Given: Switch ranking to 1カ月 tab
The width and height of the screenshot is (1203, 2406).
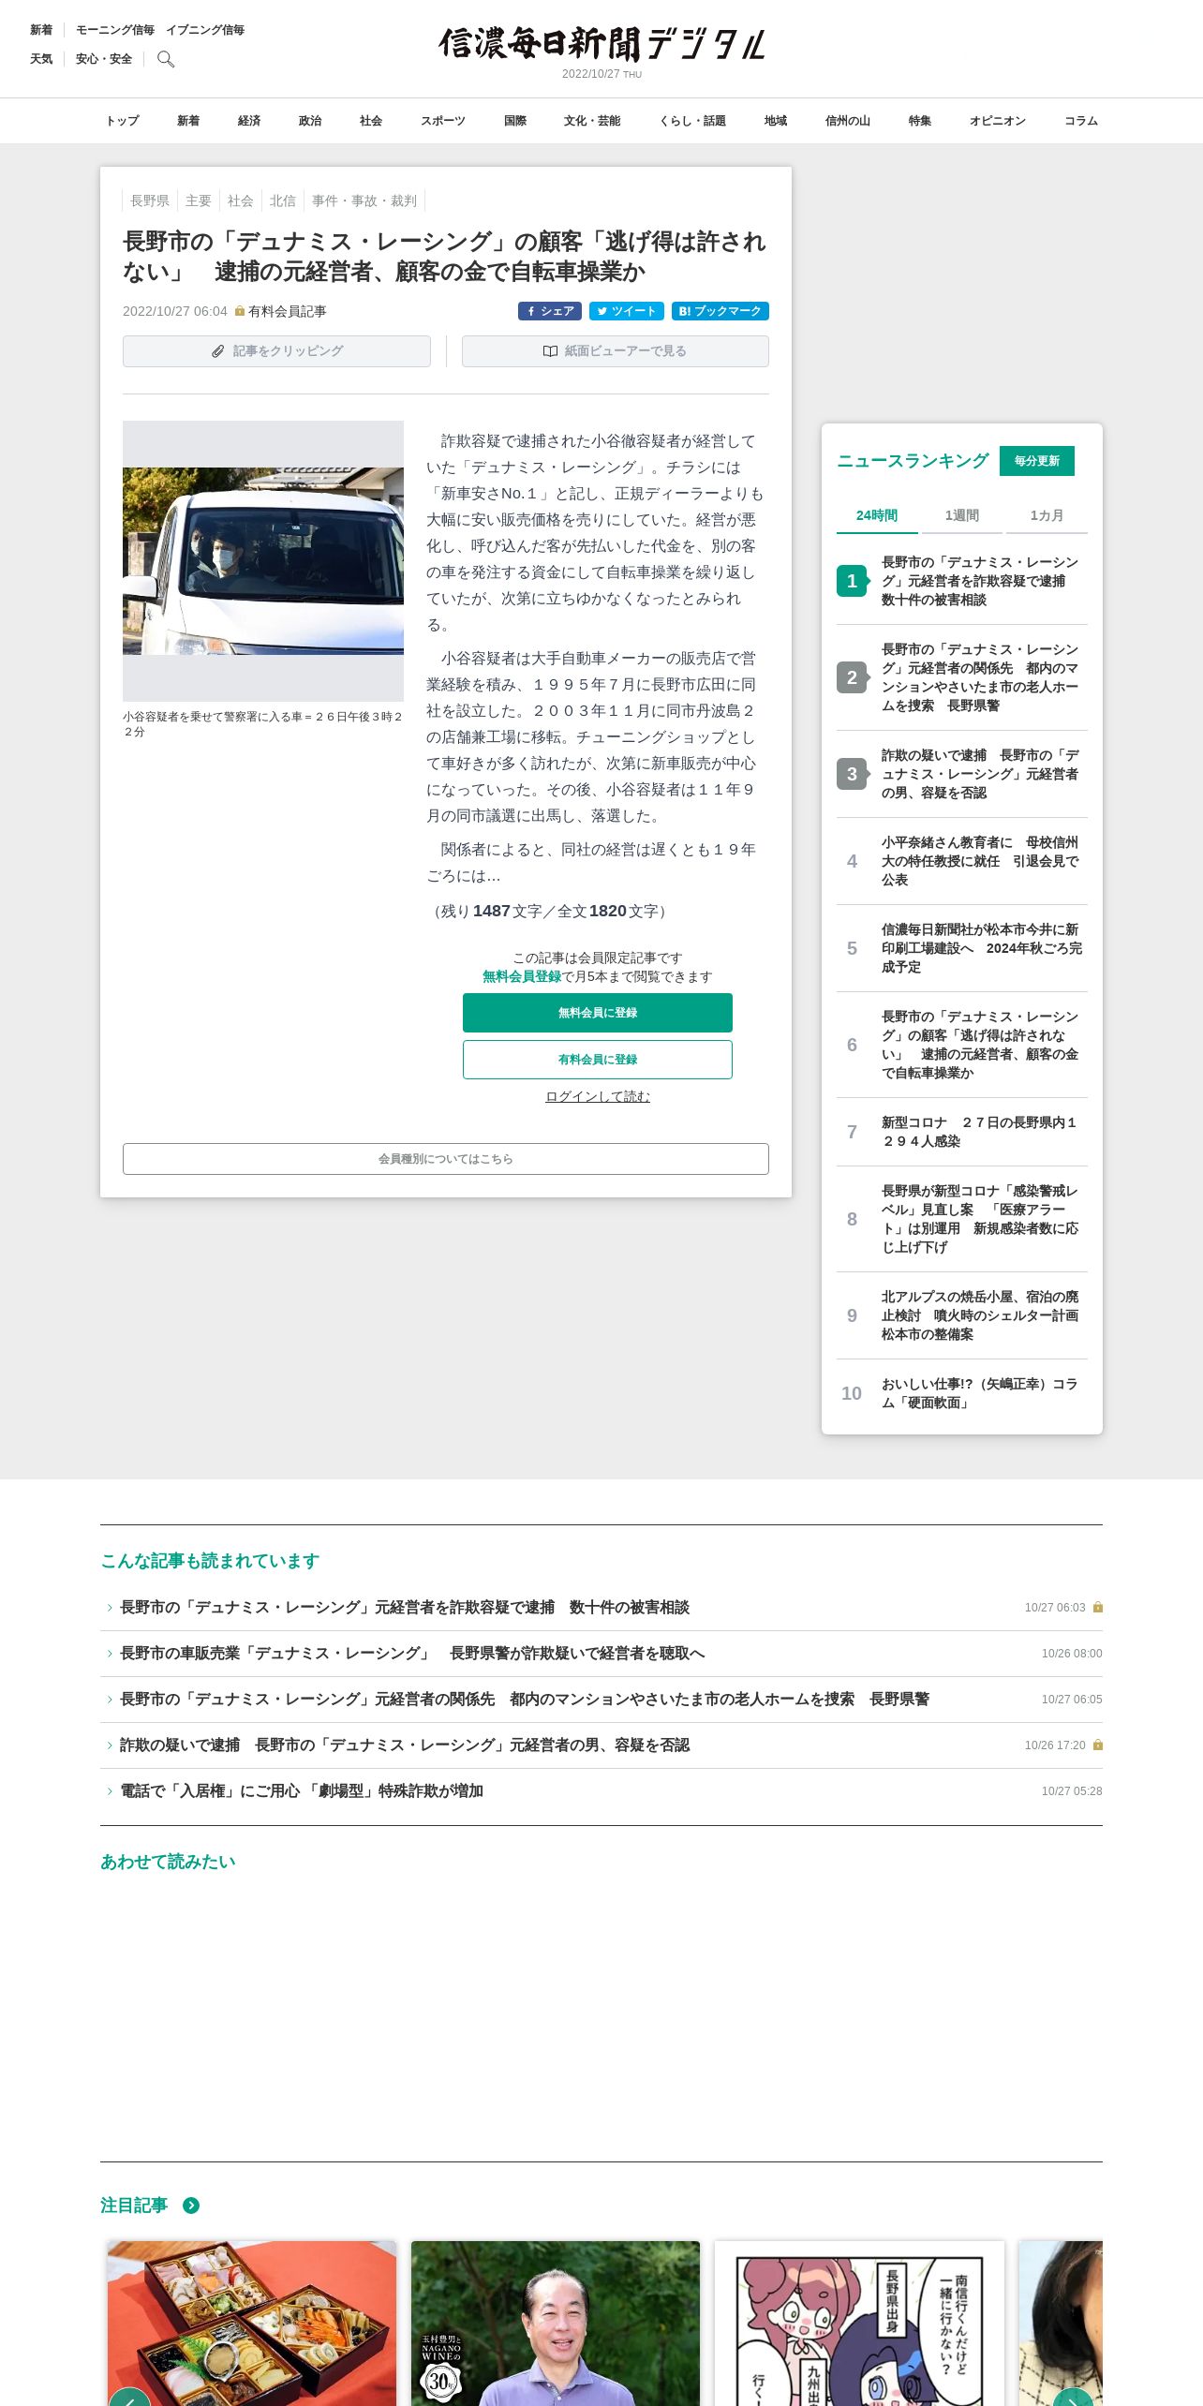Looking at the screenshot, I should click(x=1047, y=515).
